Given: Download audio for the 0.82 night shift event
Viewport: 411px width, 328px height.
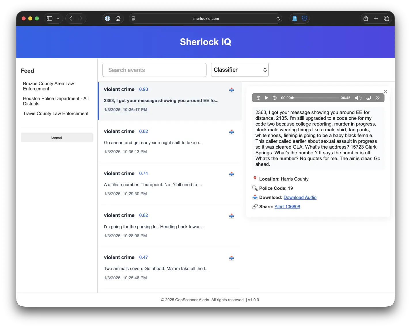Looking at the screenshot, I should [x=232, y=132].
